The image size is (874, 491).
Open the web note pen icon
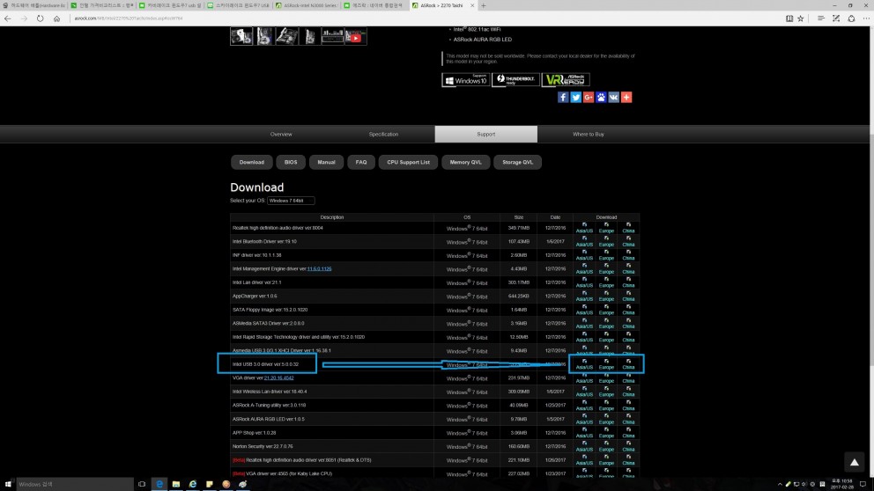click(836, 18)
